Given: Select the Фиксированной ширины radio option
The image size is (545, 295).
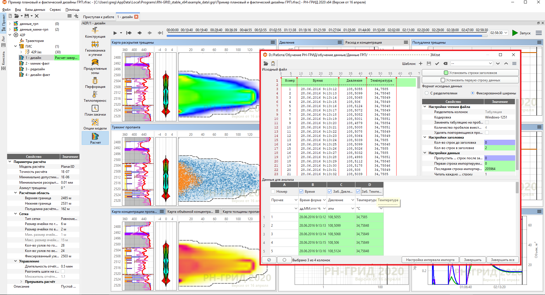Looking at the screenshot, I should pos(473,93).
